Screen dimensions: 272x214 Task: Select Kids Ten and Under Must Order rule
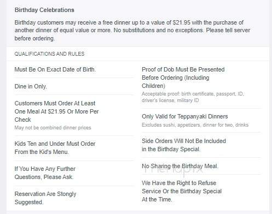pyautogui.click(x=55, y=148)
